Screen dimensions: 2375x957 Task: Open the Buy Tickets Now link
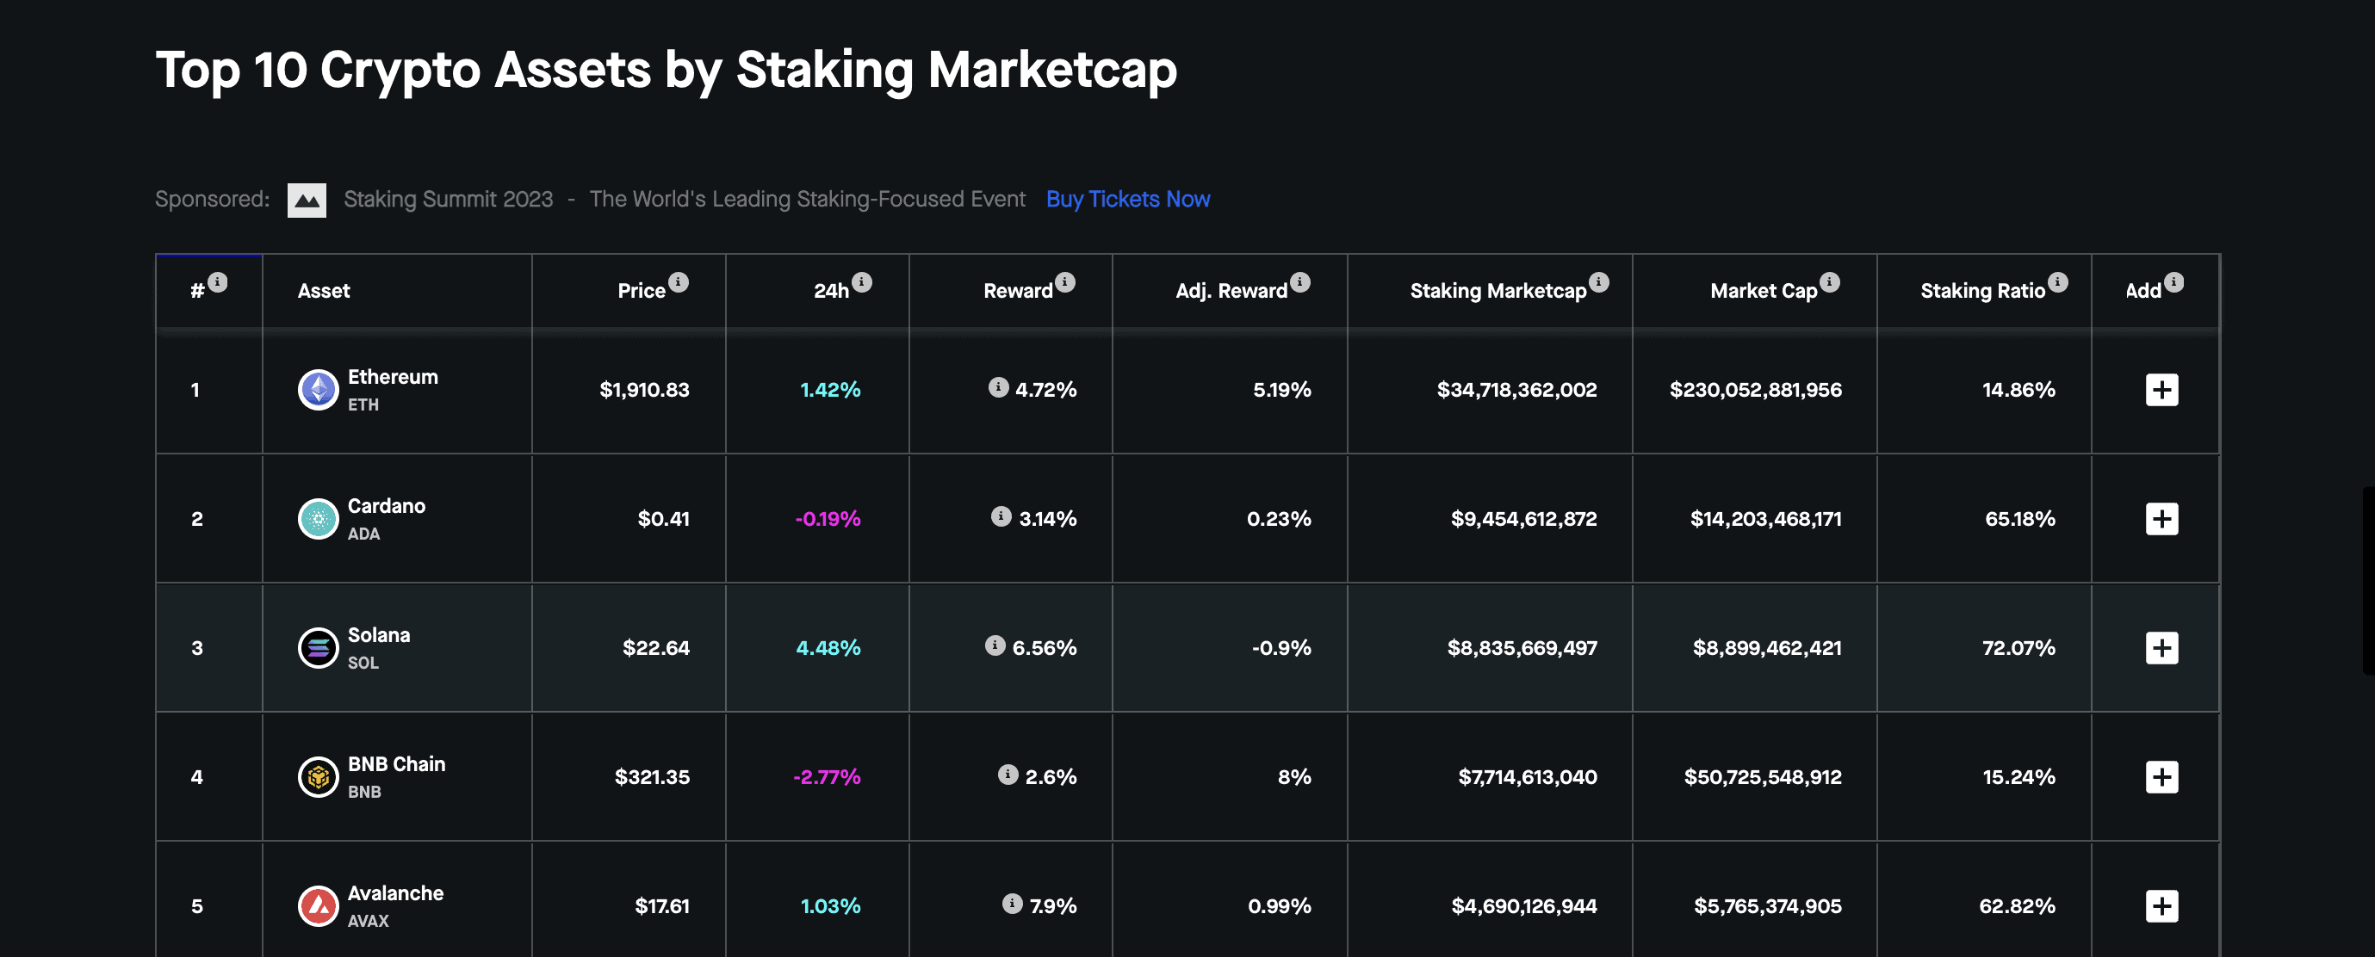1127,199
